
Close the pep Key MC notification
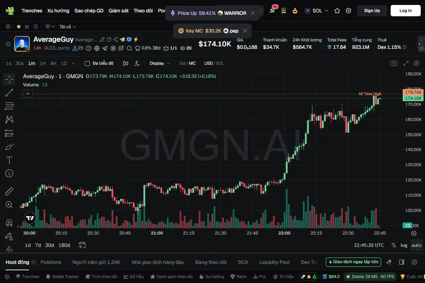(245, 31)
